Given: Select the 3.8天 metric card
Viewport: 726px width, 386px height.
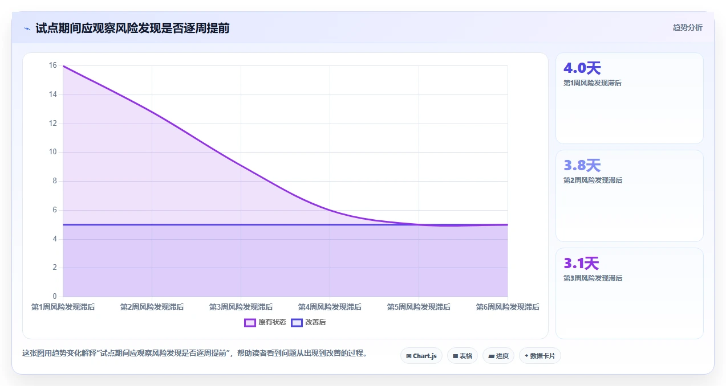Looking at the screenshot, I should click(629, 196).
